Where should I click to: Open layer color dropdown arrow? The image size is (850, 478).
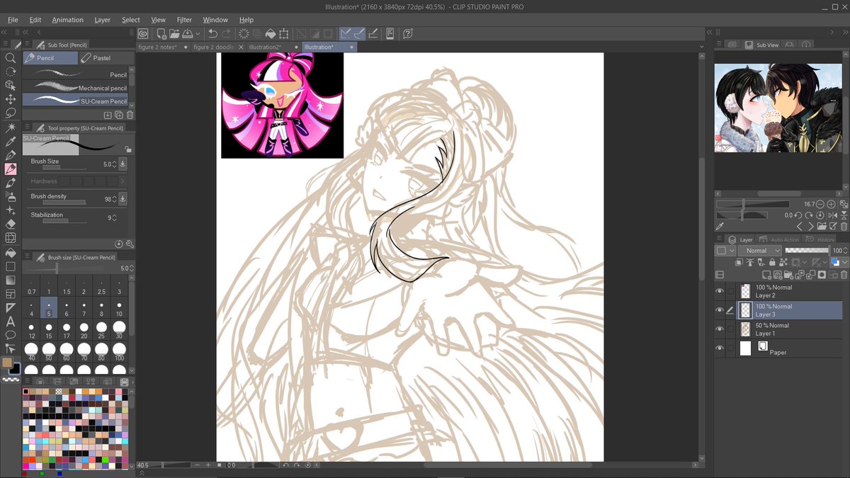tap(844, 262)
